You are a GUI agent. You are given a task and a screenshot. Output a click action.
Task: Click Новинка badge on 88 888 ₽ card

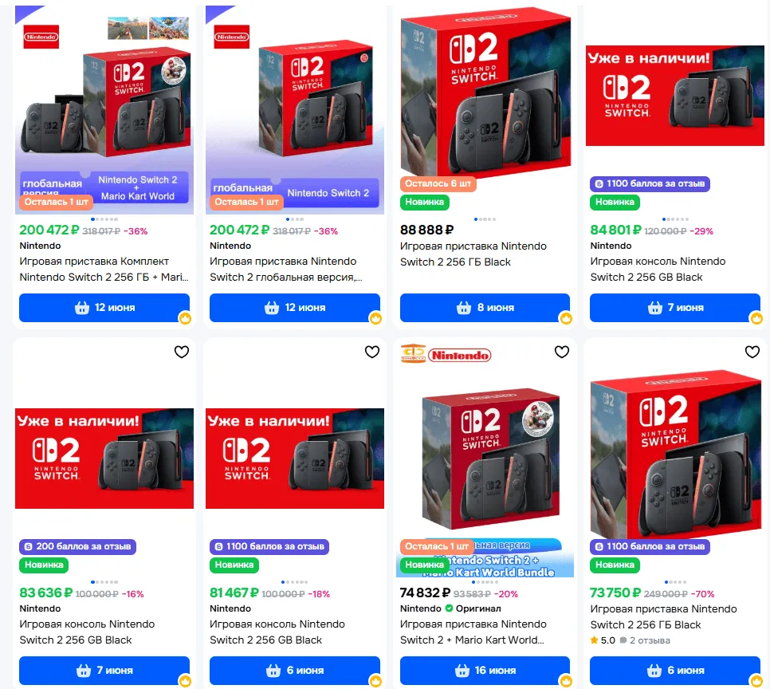click(x=424, y=202)
